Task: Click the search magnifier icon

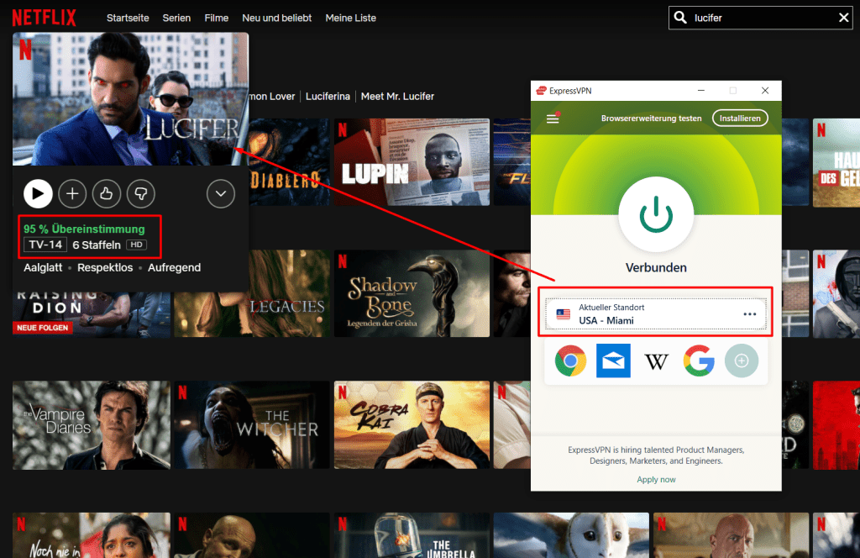Action: point(680,18)
